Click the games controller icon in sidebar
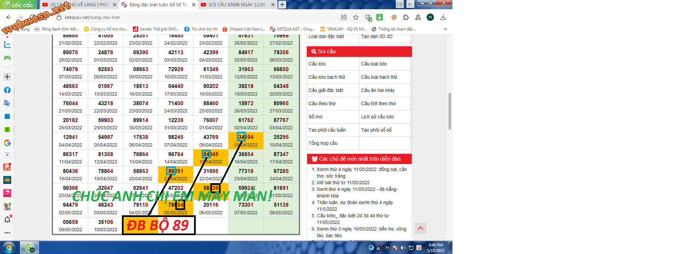Screen dimensions: 687x254 click(7, 58)
